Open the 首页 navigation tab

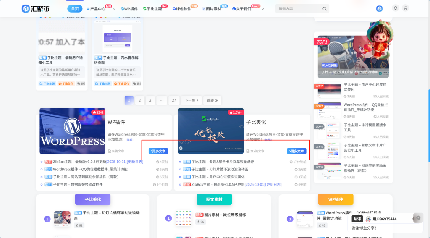coord(75,9)
